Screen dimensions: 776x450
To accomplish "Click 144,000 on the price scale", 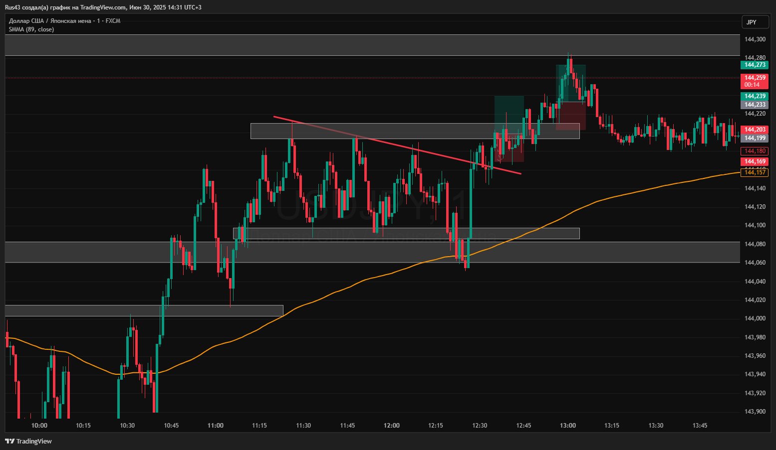I will click(x=755, y=318).
